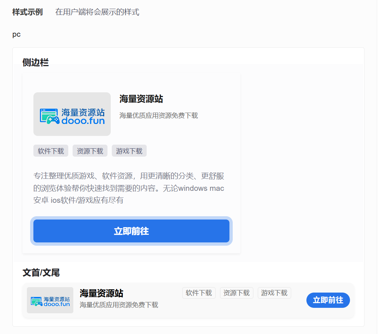The width and height of the screenshot is (391, 334).
Task: Click the 海量资源站 title in article banner
Action: click(x=102, y=293)
